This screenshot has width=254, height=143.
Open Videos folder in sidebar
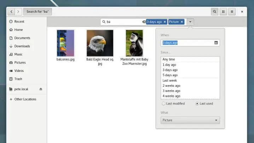(27, 71)
